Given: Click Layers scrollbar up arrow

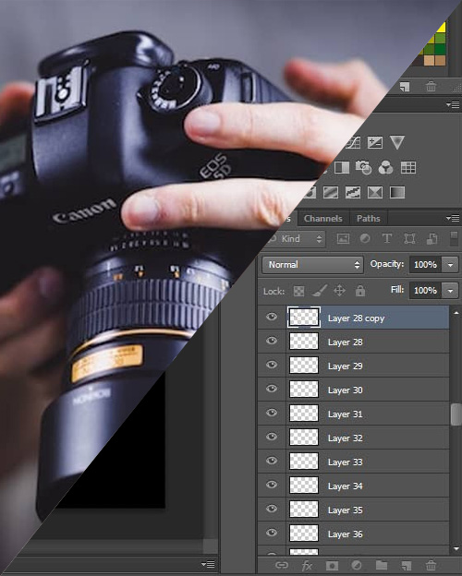Looking at the screenshot, I should (456, 313).
